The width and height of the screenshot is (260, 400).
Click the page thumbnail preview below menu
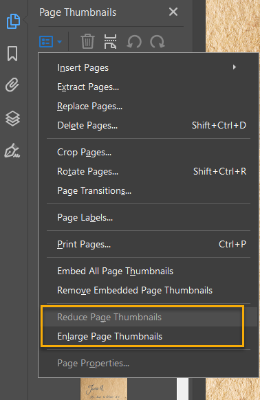(104, 389)
